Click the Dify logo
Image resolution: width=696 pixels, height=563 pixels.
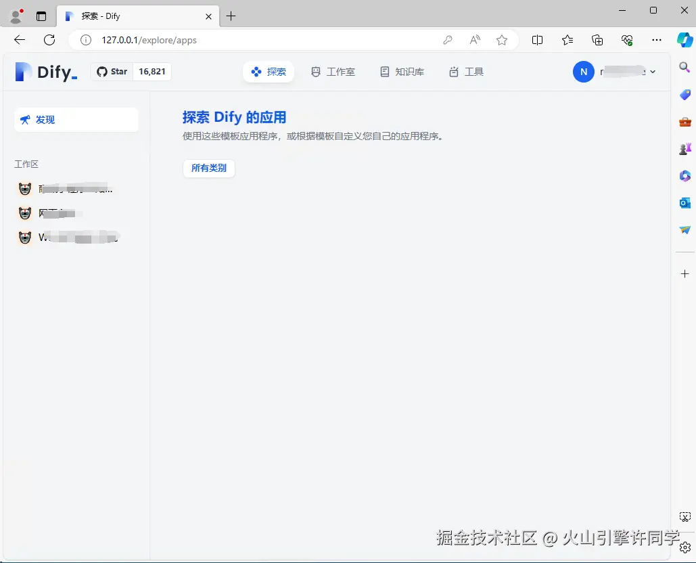pos(43,71)
